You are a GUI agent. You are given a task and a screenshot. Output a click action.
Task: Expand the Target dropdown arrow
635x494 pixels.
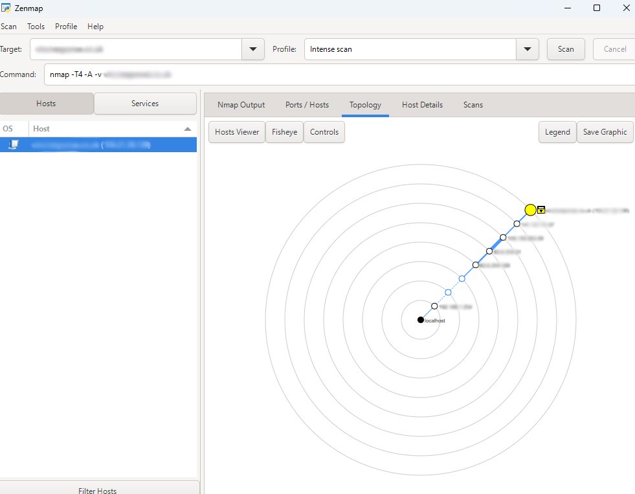252,49
